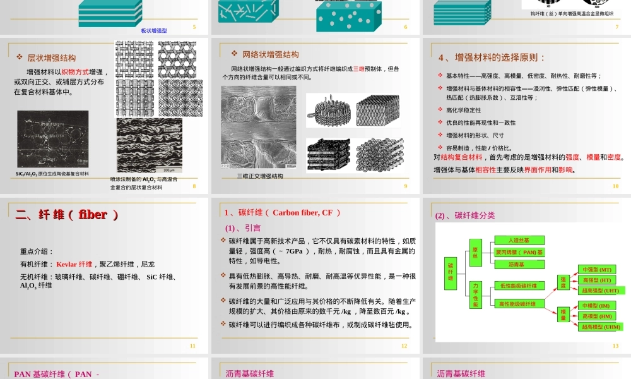This screenshot has width=631, height=379.
Task: Click the red 三维 word in slide 9
Action: 359,69
